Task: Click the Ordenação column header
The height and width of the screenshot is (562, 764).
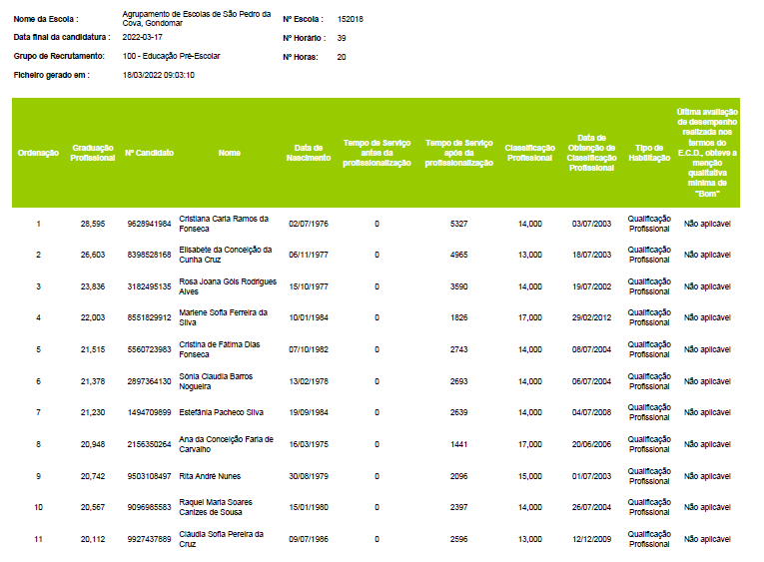Action: click(38, 153)
